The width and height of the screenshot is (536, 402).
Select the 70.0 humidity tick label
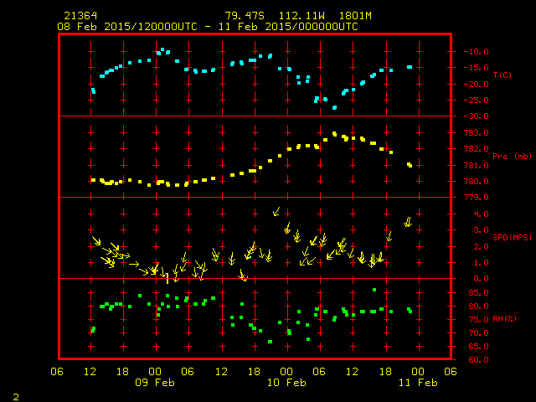click(478, 333)
